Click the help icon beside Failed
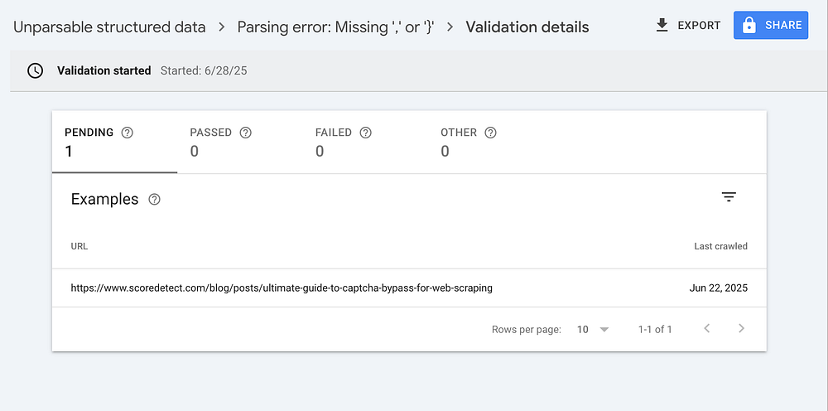This screenshot has height=411, width=828. [x=365, y=133]
